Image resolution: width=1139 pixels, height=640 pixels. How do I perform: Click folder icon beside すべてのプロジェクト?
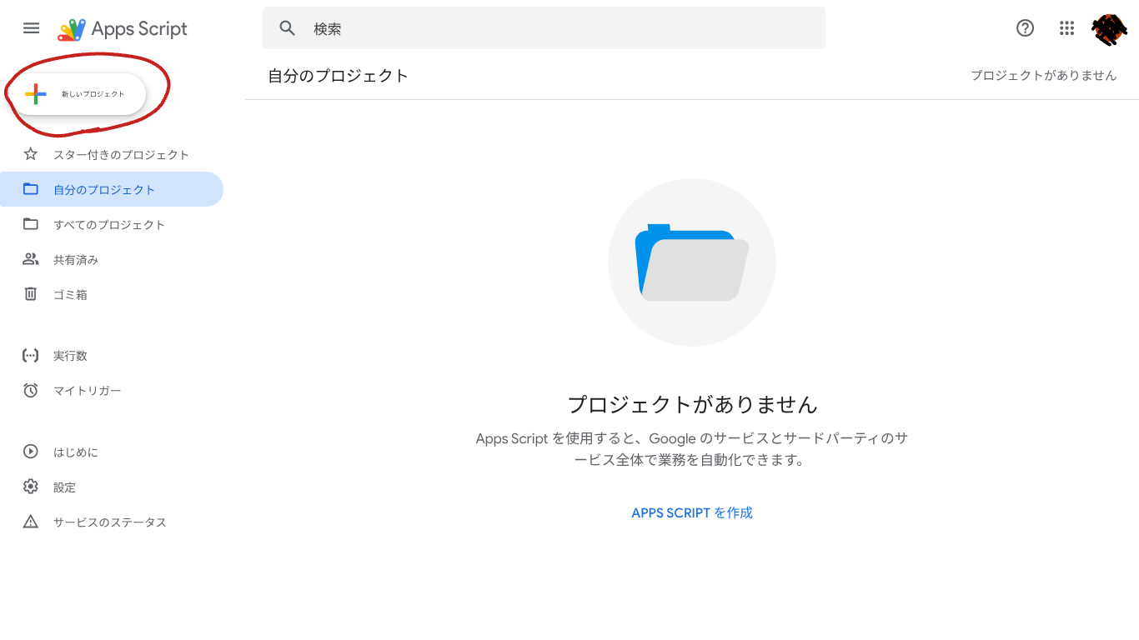31,224
